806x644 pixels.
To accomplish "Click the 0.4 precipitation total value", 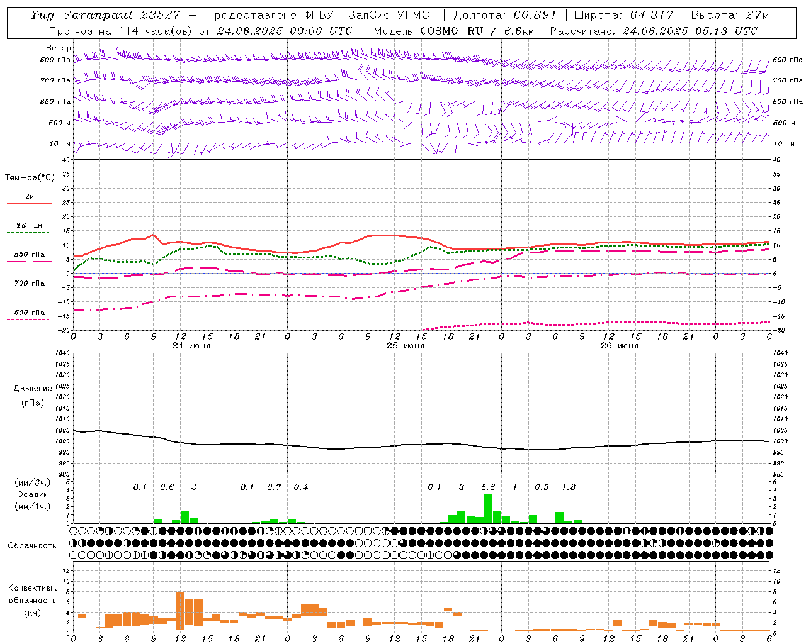I will click(301, 487).
